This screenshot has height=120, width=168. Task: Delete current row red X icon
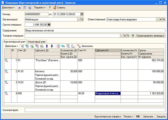(37, 46)
